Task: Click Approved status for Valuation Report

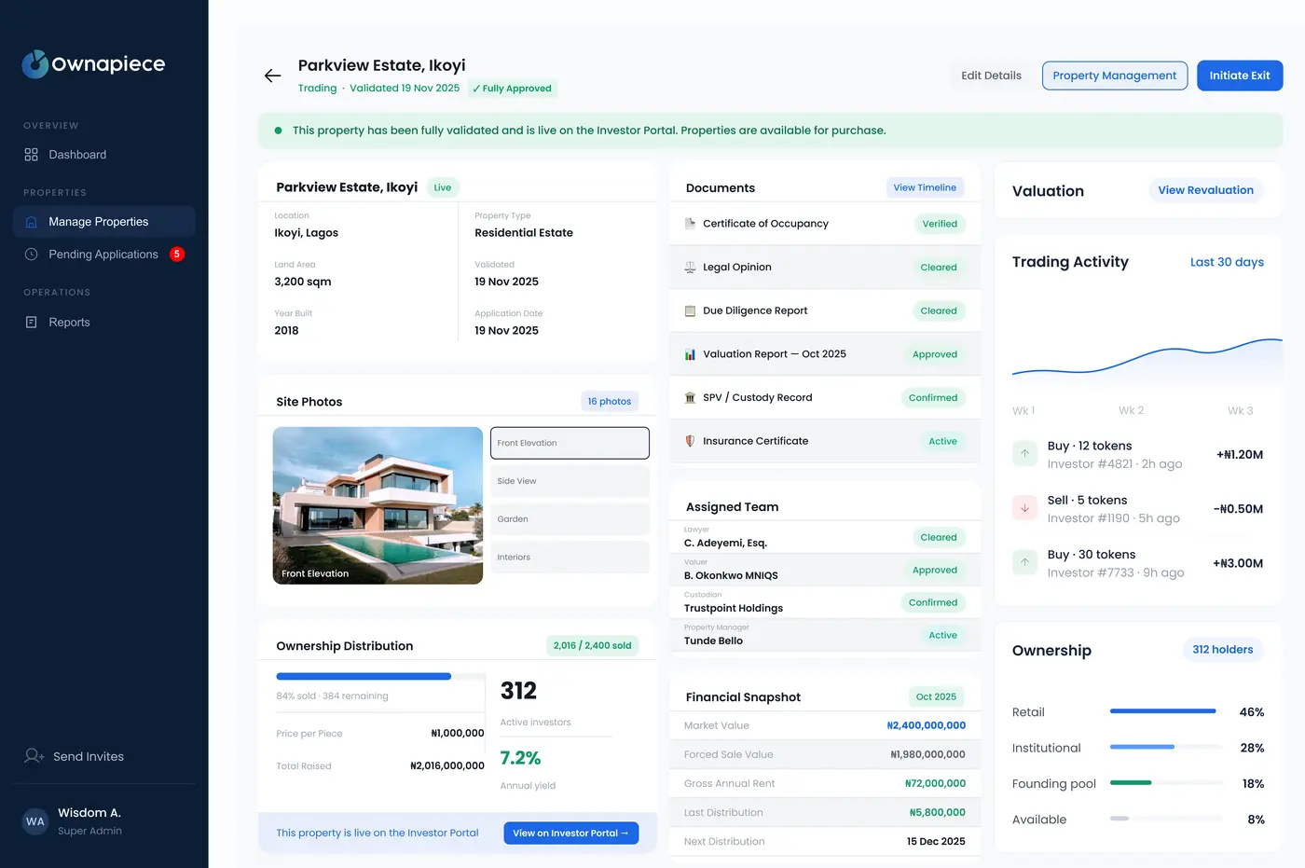Action: point(935,354)
